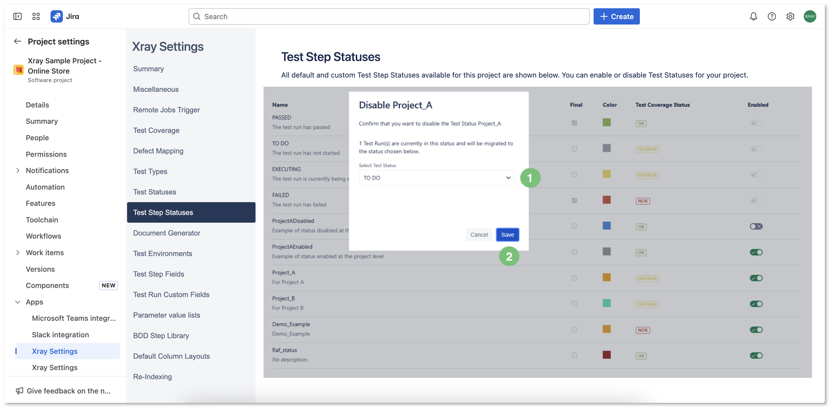Open Remote Jobs Trigger settings
832x410 pixels.
(x=166, y=110)
